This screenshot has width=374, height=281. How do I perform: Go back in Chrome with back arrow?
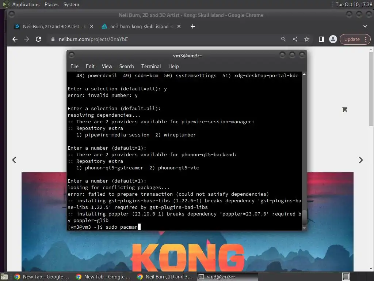tap(15, 39)
